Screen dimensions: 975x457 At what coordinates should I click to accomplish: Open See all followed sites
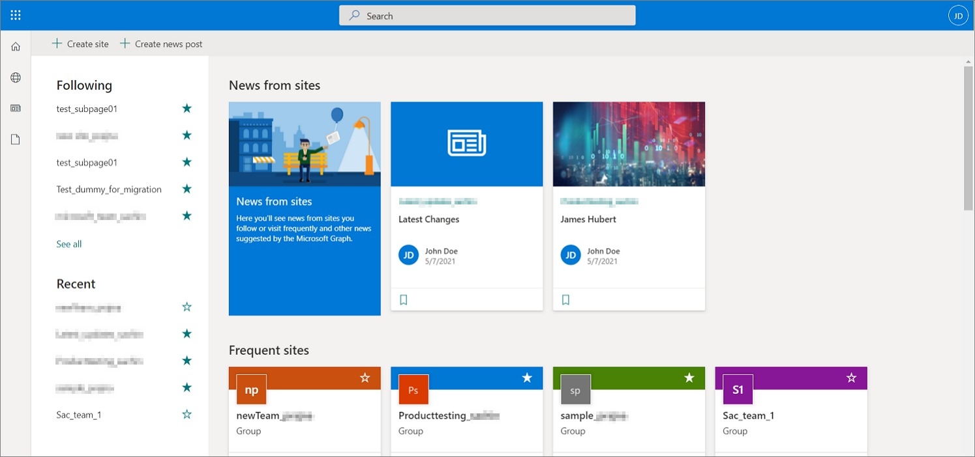click(x=68, y=243)
